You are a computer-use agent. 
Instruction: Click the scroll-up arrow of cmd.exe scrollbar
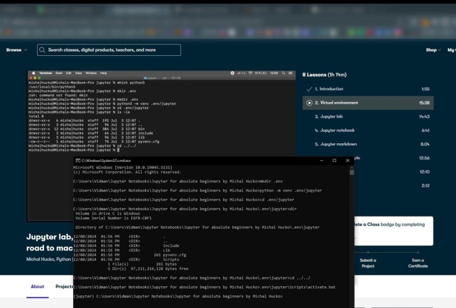coord(352,167)
